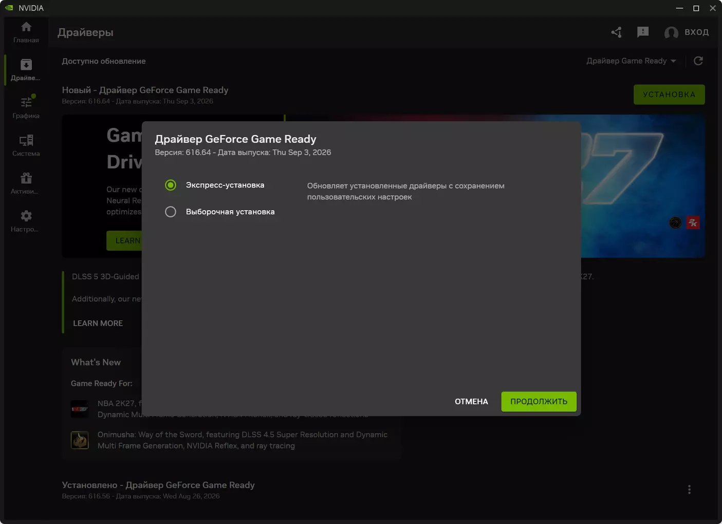Image resolution: width=722 pixels, height=524 pixels.
Task: Click the green УСТАНОВКА button
Action: click(669, 95)
